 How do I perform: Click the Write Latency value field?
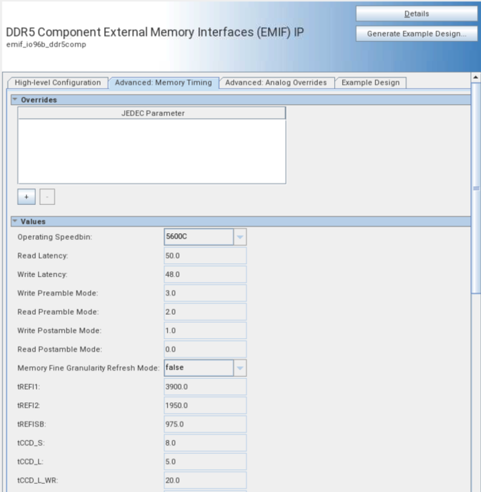coord(205,275)
